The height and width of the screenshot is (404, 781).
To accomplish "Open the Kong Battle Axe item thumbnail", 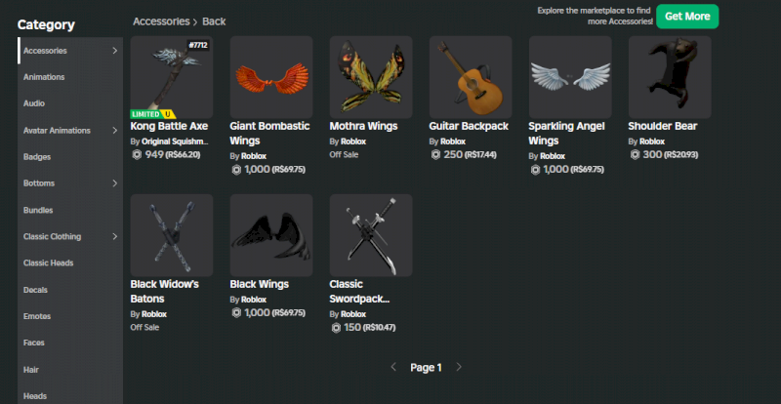I will (x=172, y=77).
